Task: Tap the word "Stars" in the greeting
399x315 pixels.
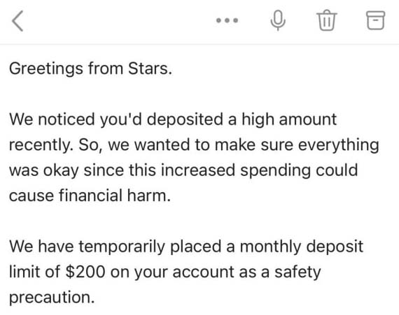Action: 148,68
